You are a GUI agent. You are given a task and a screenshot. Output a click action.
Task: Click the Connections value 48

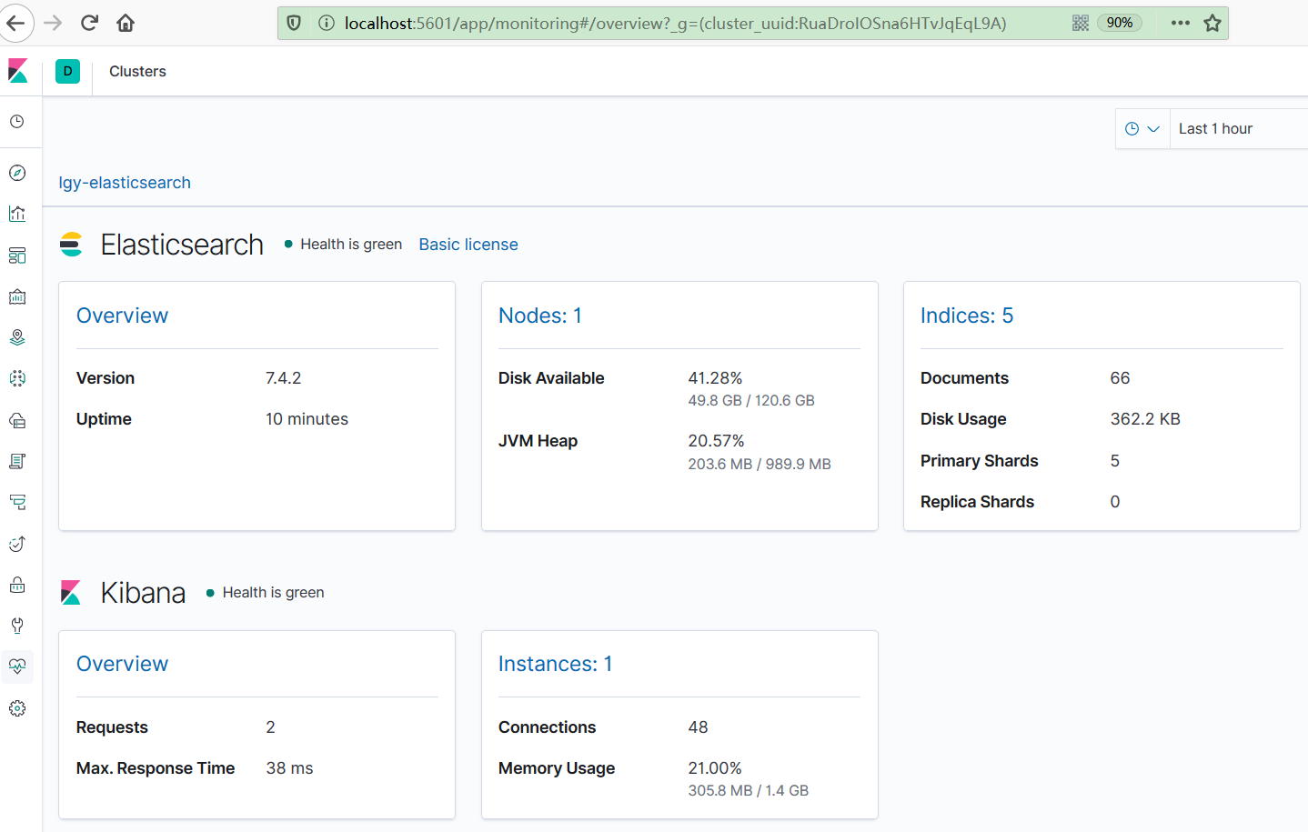[698, 727]
